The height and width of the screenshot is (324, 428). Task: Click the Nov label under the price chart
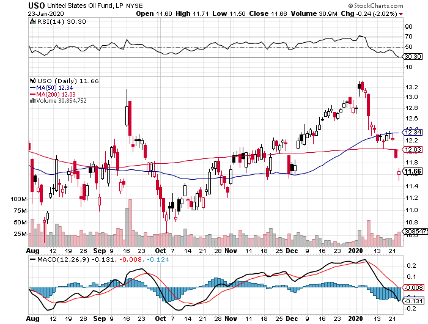(231, 251)
